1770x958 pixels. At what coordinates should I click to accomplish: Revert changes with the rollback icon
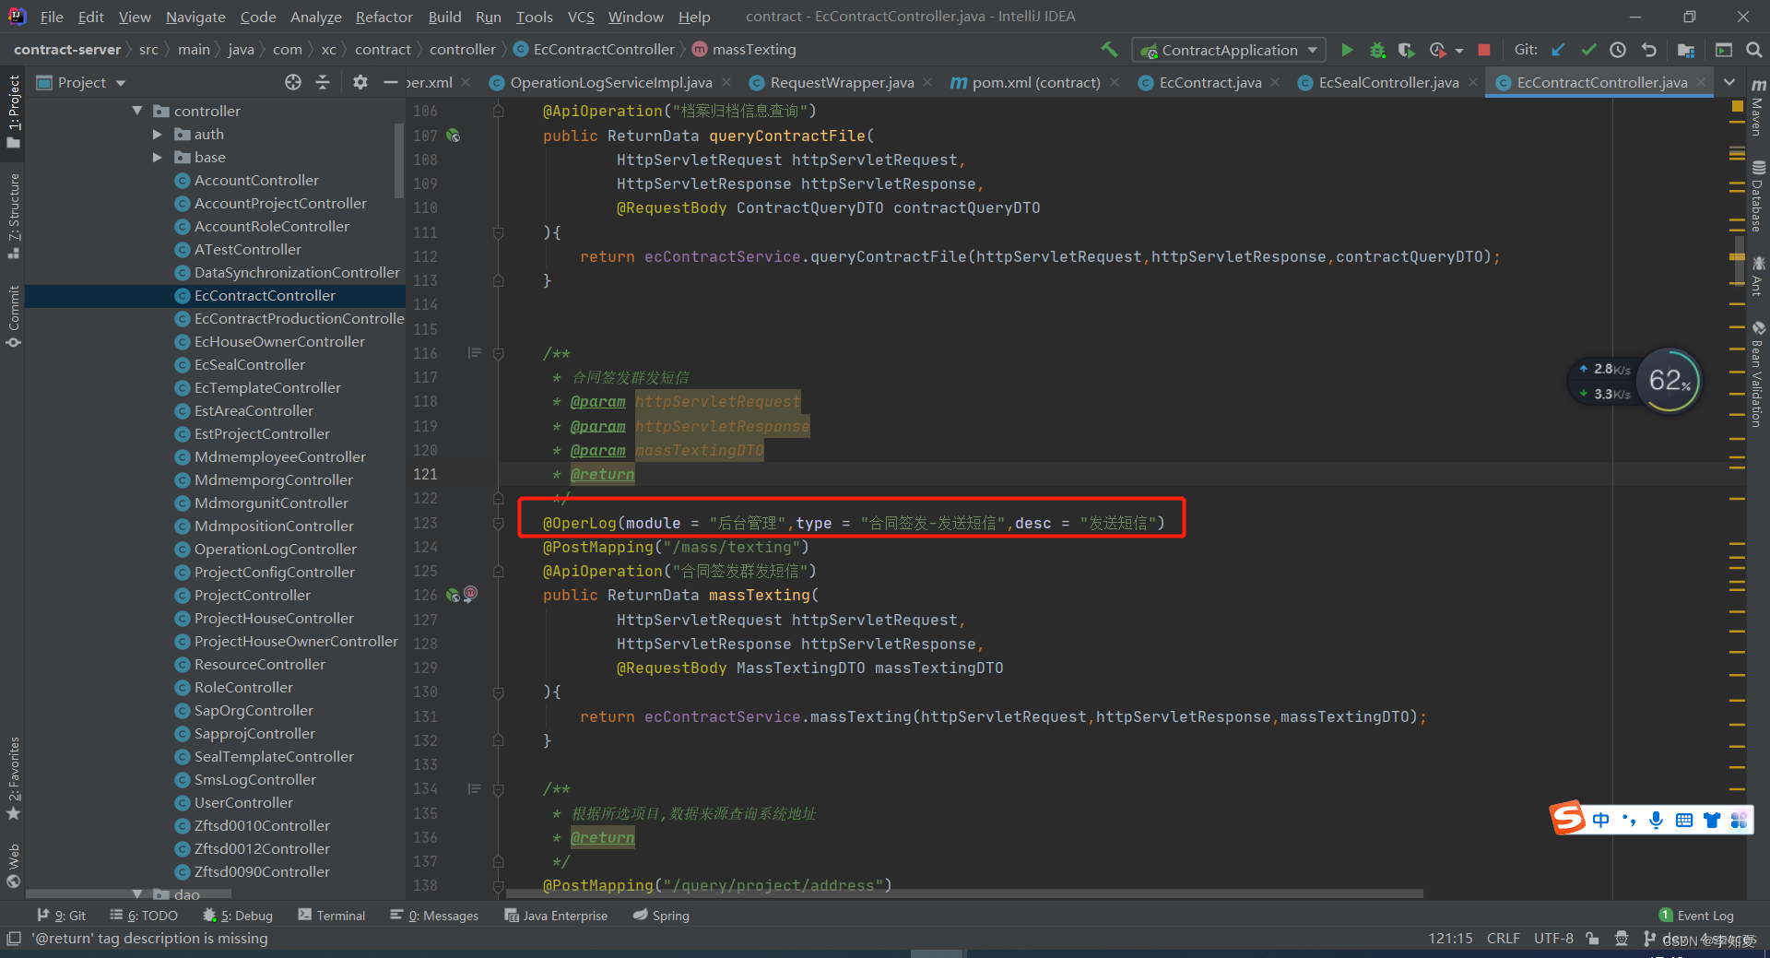pyautogui.click(x=1649, y=50)
